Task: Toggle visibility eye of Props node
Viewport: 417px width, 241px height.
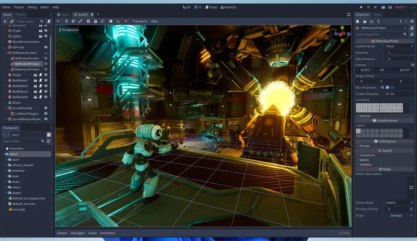Action: coord(46,31)
